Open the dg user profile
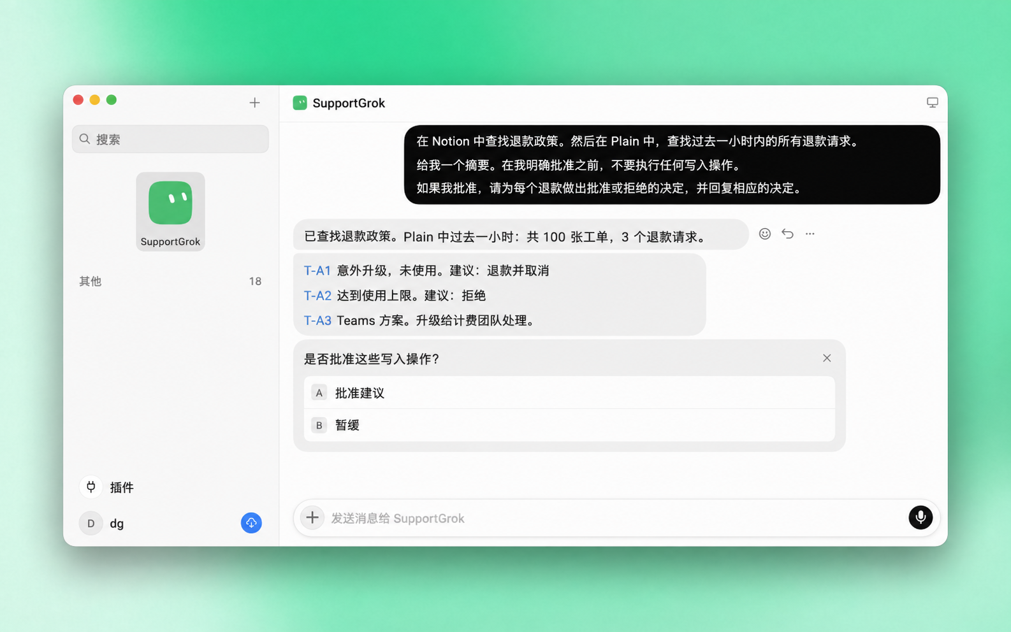 [117, 523]
